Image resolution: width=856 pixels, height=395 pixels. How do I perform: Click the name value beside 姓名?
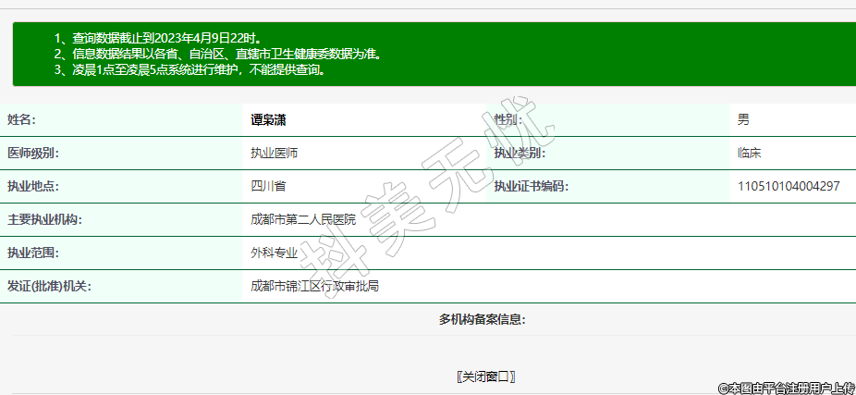point(275,120)
